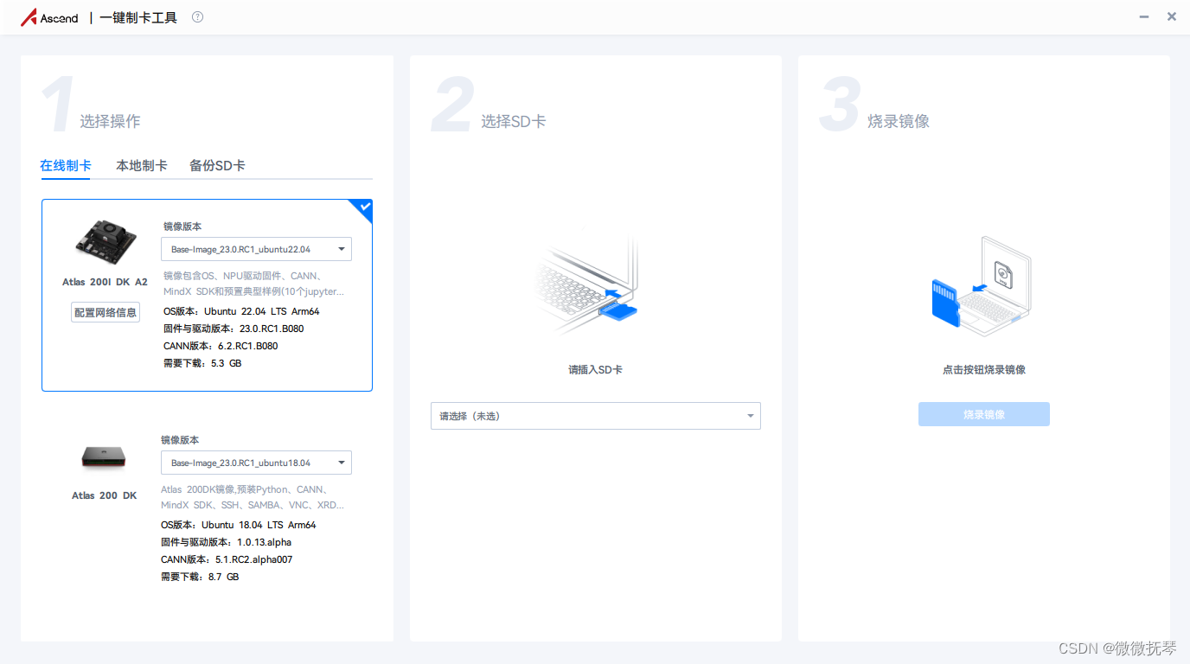Click the 烧录镜像 button
1190x664 pixels.
983,413
